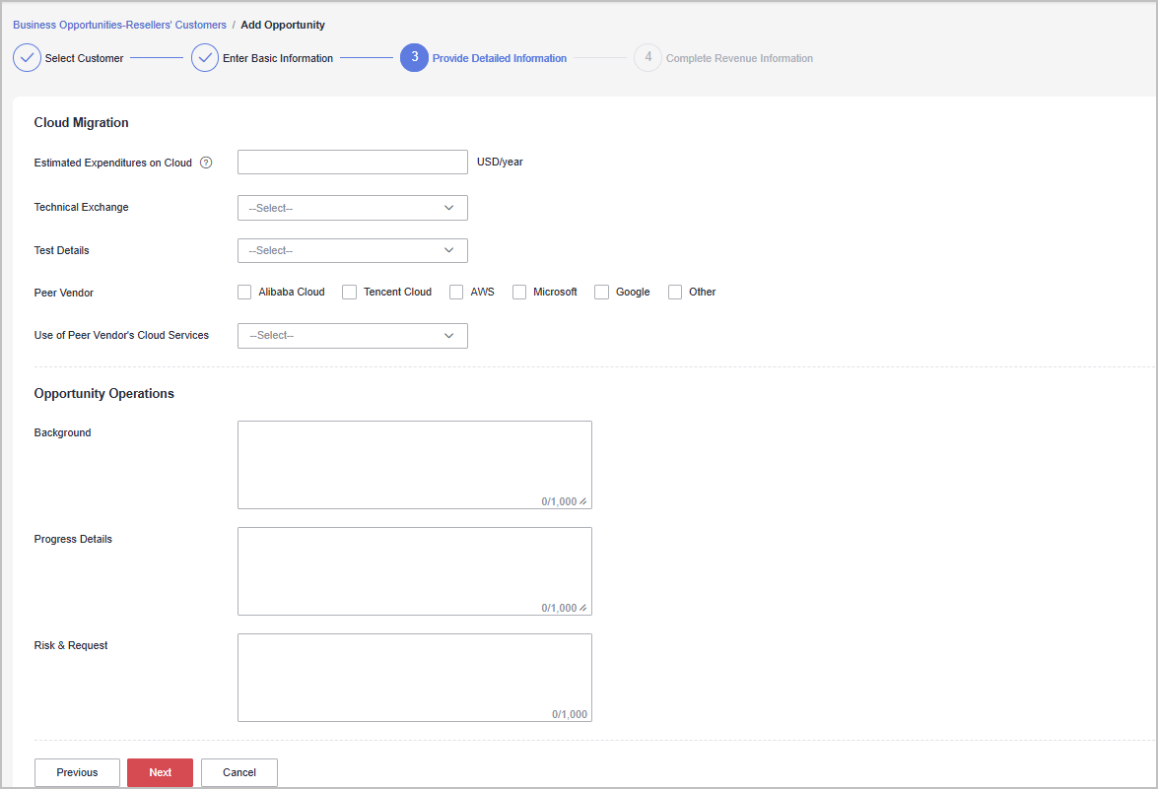
Task: Go to Business Opportunities-Resellers' Customers breadcrumb
Action: pos(119,25)
